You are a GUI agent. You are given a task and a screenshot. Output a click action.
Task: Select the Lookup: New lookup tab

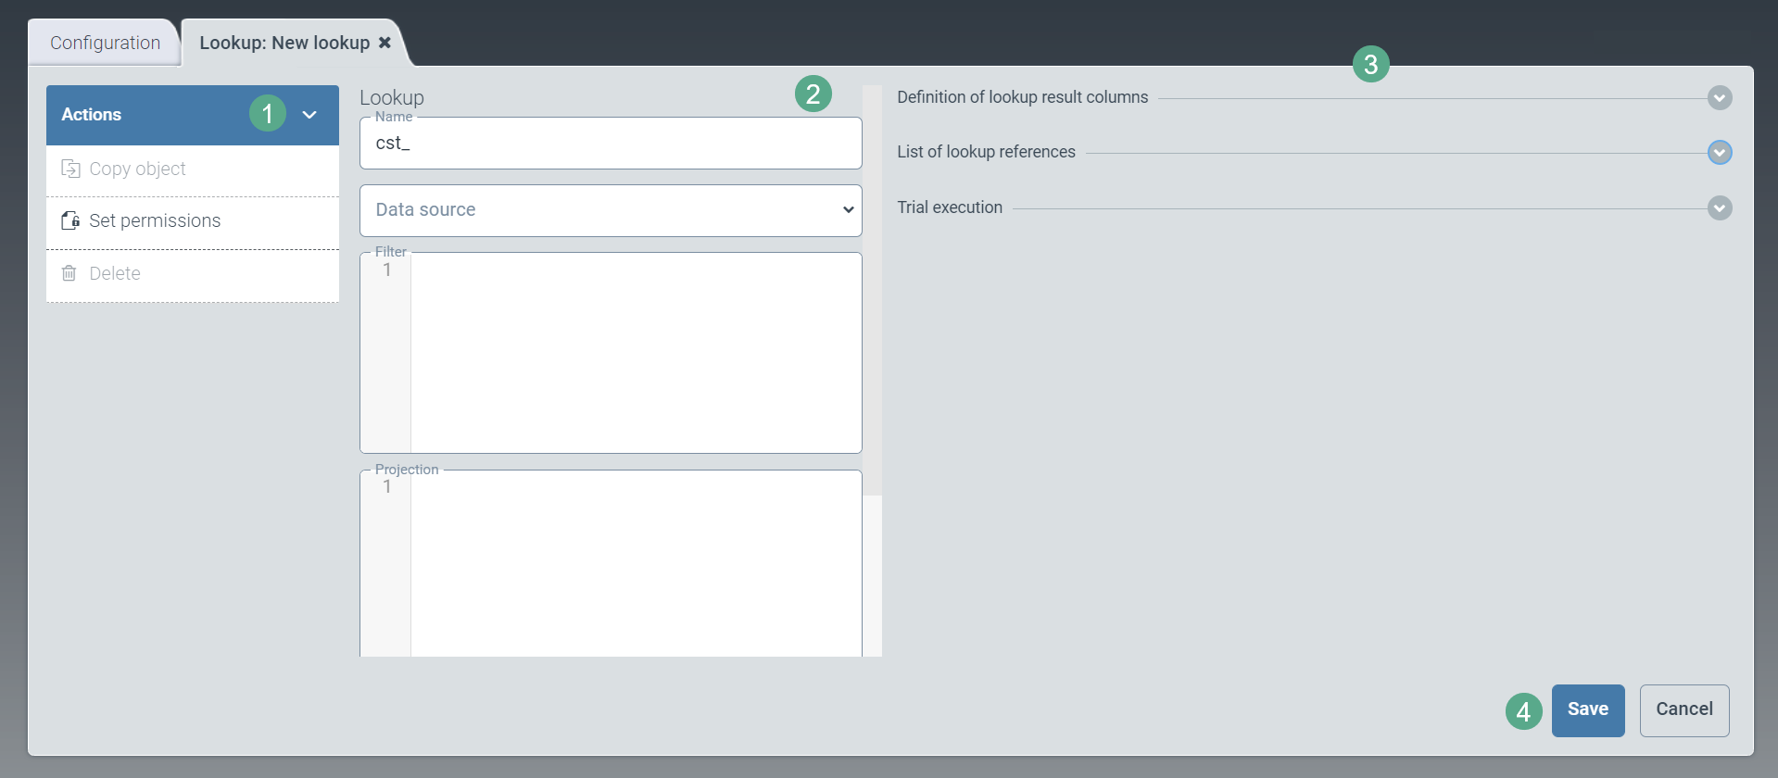(x=284, y=44)
